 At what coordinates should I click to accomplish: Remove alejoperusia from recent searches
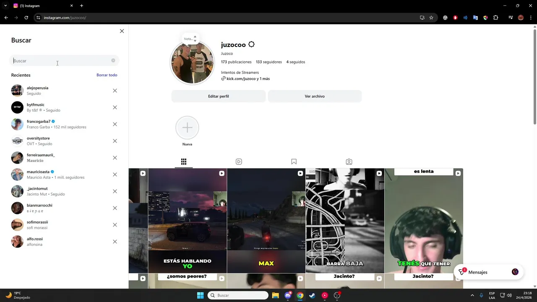coord(115,91)
